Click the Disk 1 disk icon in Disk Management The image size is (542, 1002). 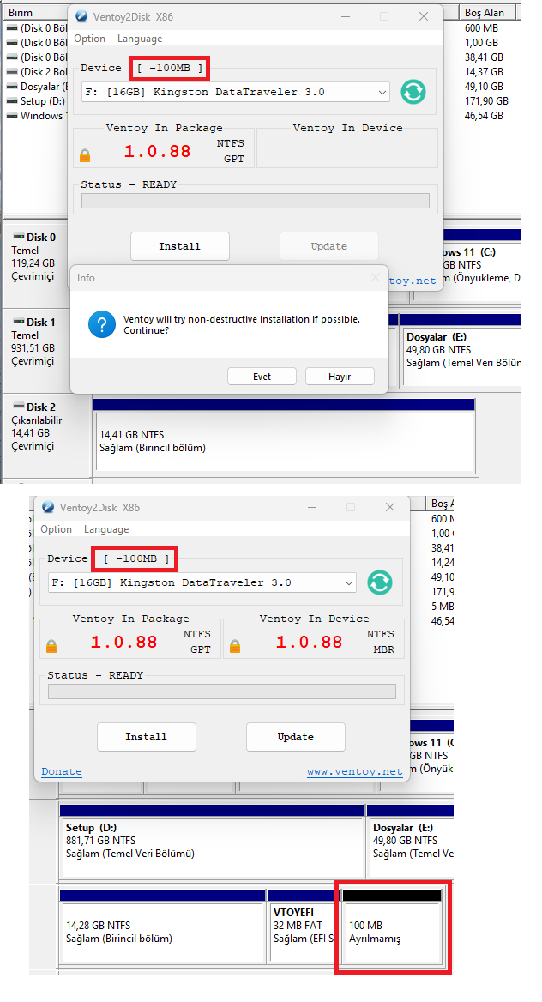point(19,322)
